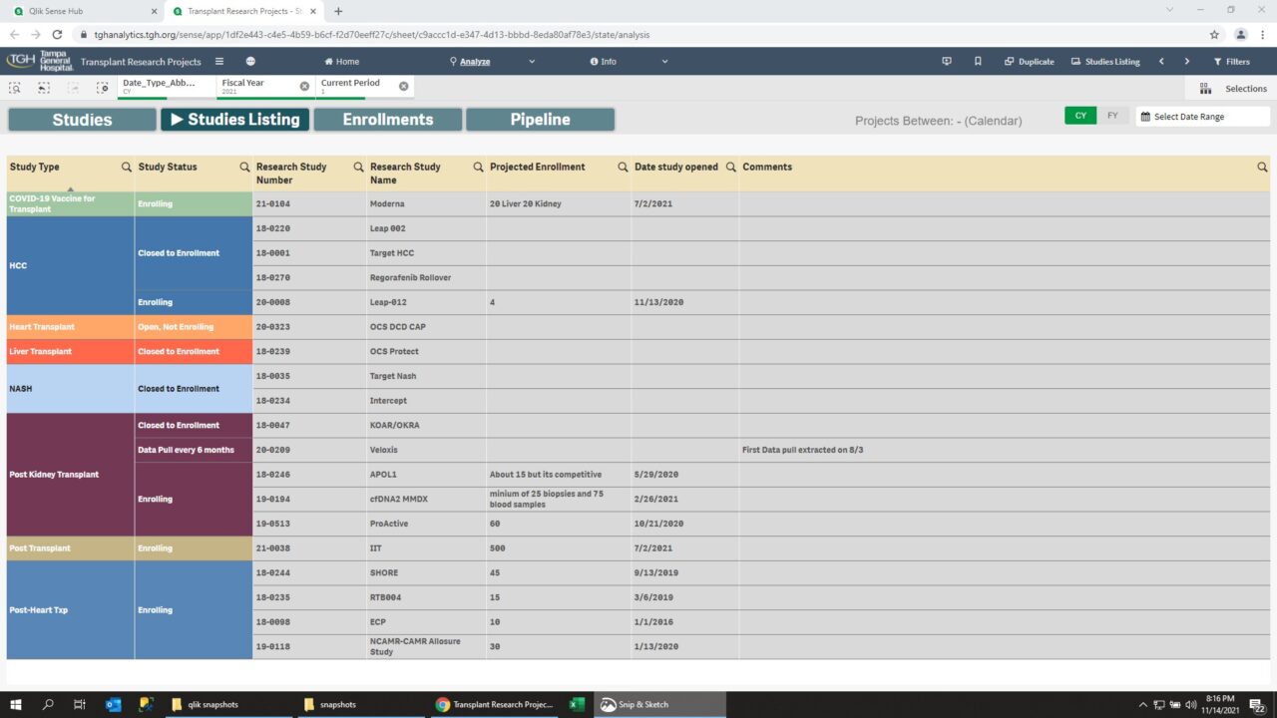Step back in selections history
Viewport: 1277px width, 718px height.
(x=41, y=88)
